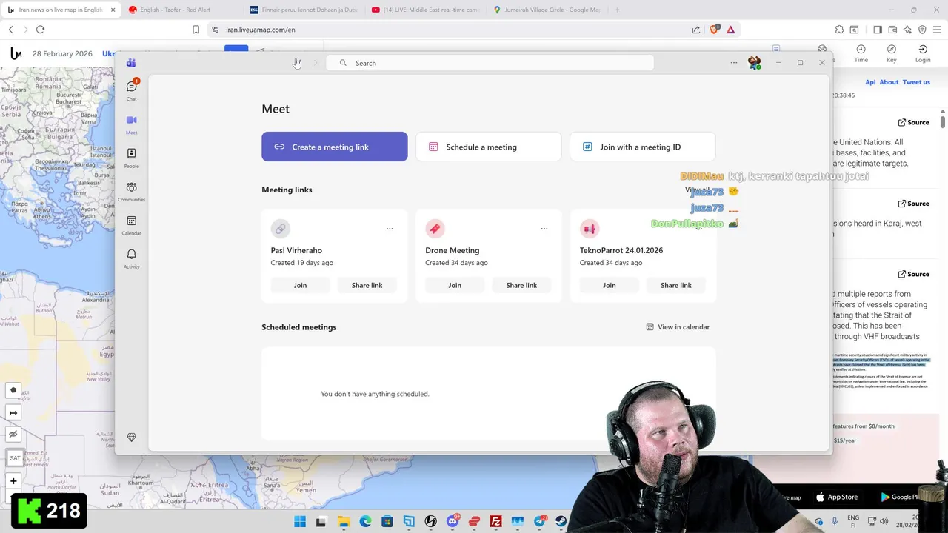Open the browser hamburger menu

[937, 30]
